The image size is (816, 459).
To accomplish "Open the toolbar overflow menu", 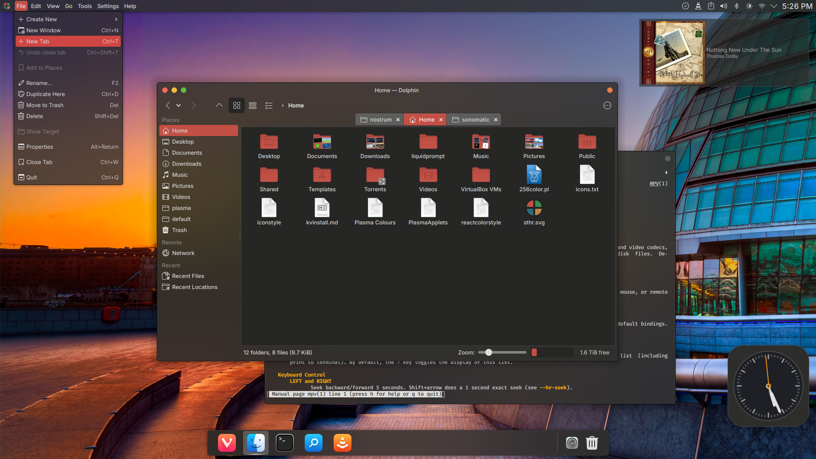I will (x=607, y=105).
